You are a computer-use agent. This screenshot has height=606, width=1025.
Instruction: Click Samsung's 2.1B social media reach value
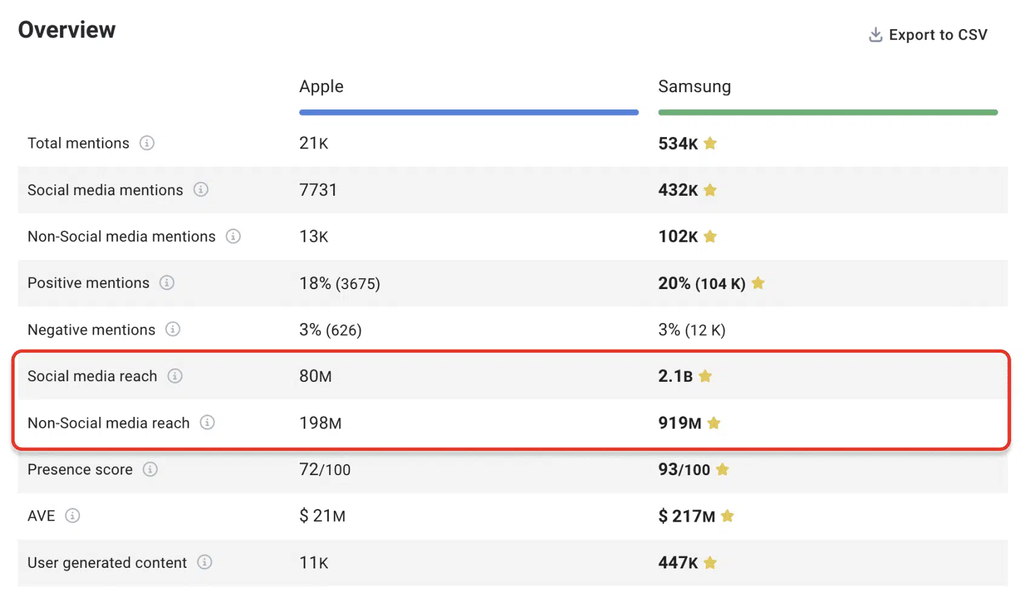(675, 376)
